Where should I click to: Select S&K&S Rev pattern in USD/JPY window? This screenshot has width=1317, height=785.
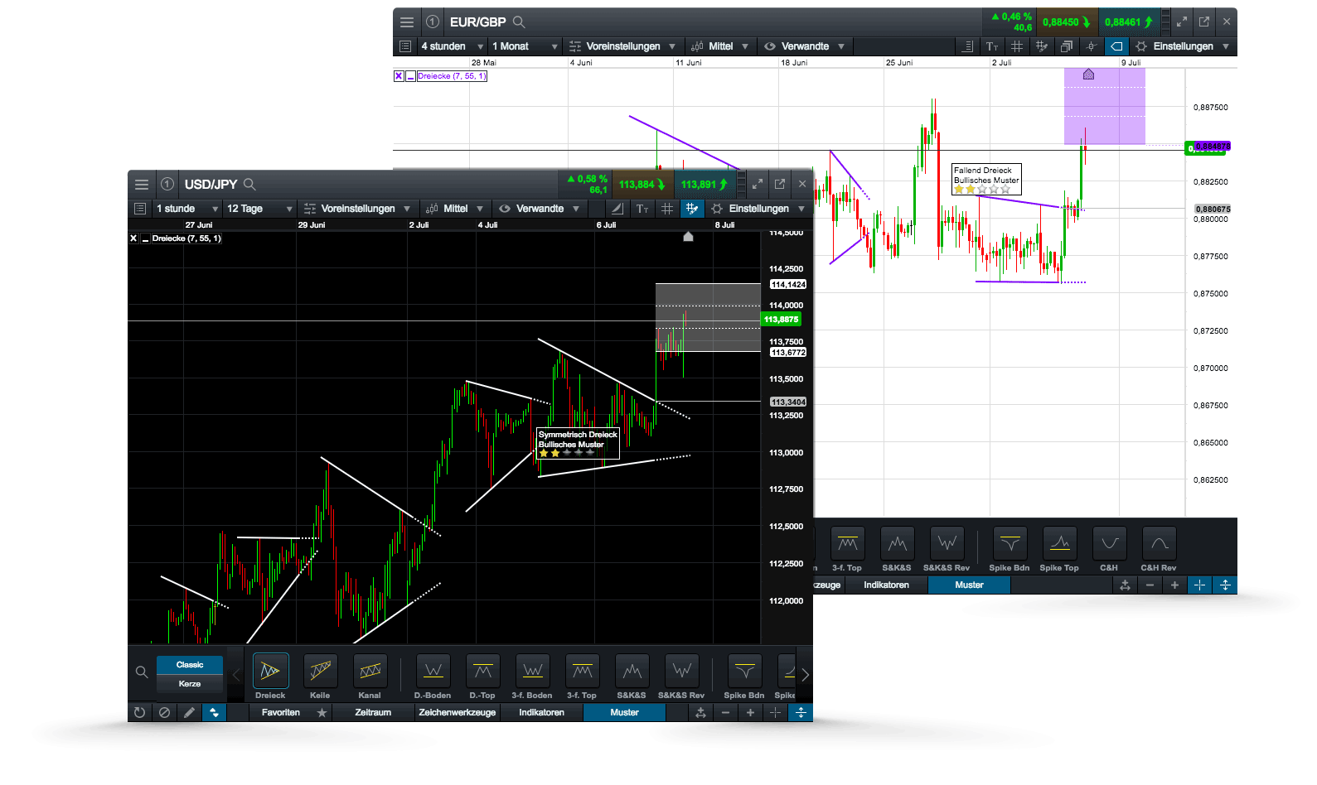point(681,671)
